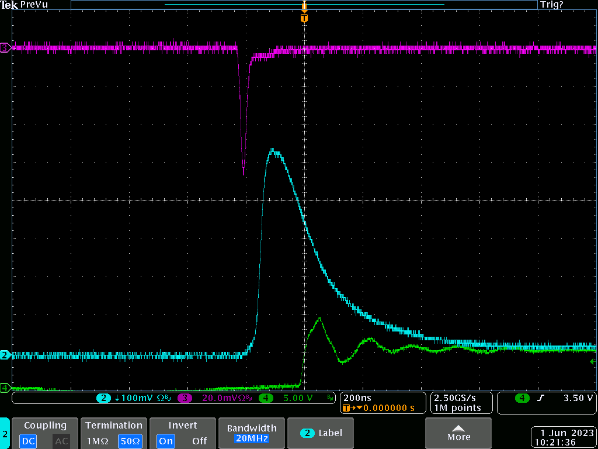Image resolution: width=598 pixels, height=449 pixels.
Task: Click the orange trigger position T marker
Action: [x=304, y=18]
